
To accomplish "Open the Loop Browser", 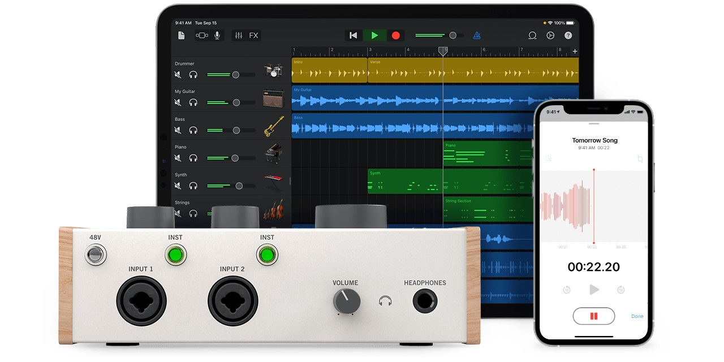I will [532, 35].
